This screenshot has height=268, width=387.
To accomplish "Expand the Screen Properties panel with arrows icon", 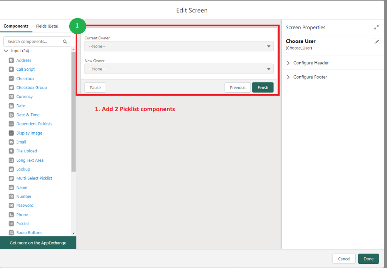I will click(x=376, y=28).
